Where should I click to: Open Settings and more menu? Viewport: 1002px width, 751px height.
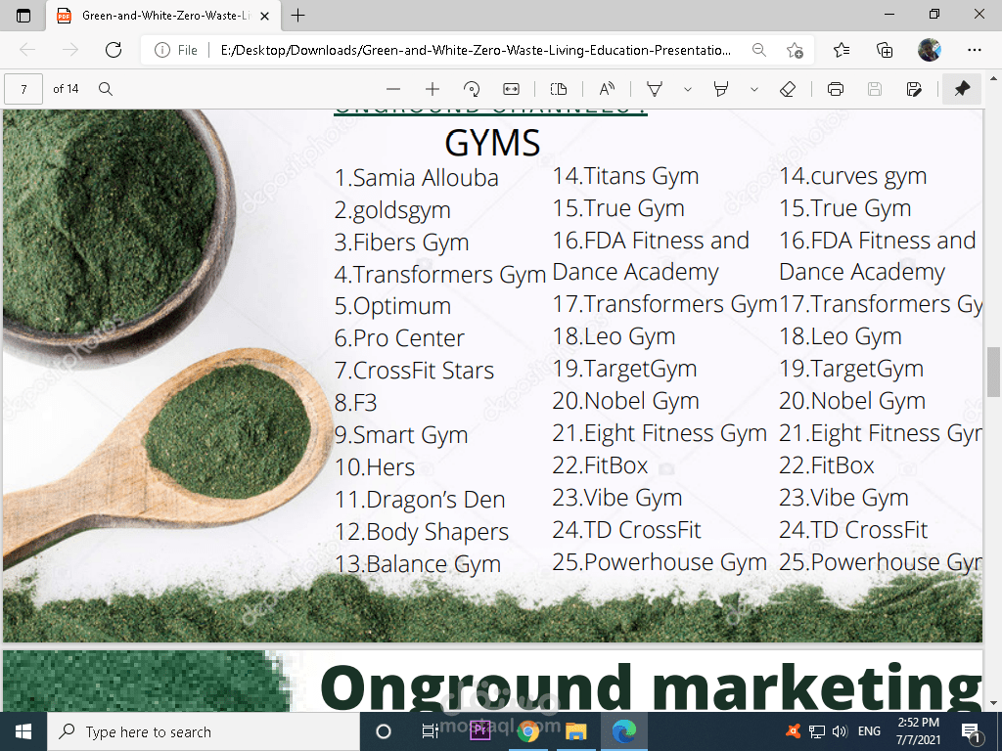tap(975, 50)
